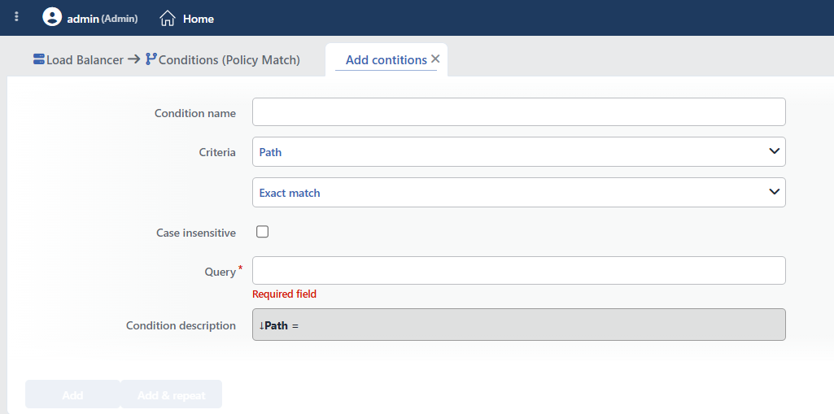Viewport: 834px width, 414px height.
Task: Open Conditions (Policy Match) breadcrumb
Action: (229, 60)
